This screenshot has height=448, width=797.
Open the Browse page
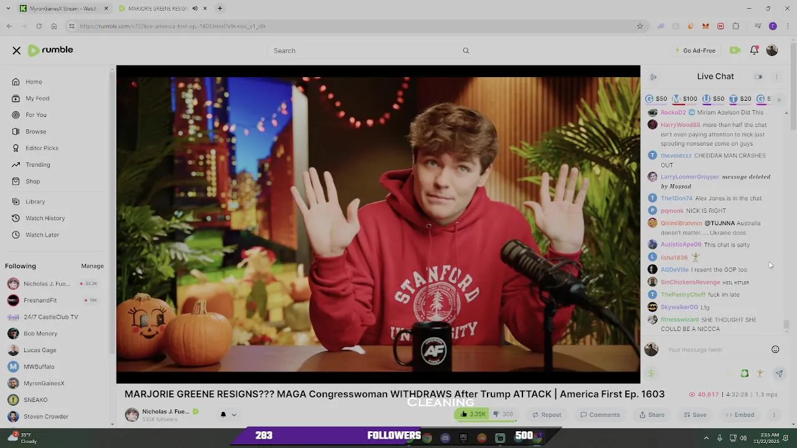[x=35, y=131]
